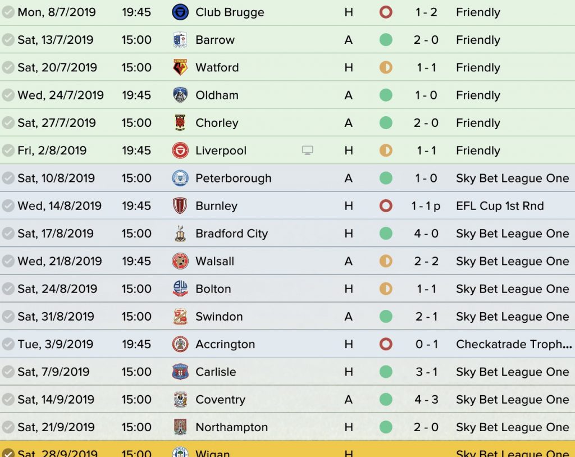Click the red loss indicator for Burnley match
Screen dimensions: 575x457
pyautogui.click(x=386, y=205)
